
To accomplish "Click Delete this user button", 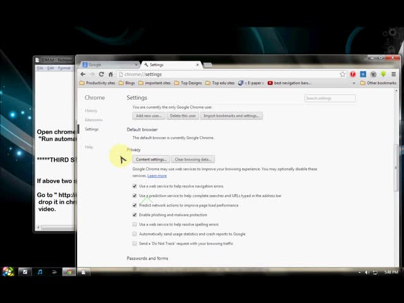I will (182, 116).
